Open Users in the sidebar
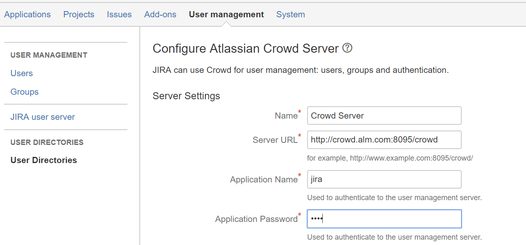This screenshot has width=526, height=245. (x=22, y=73)
